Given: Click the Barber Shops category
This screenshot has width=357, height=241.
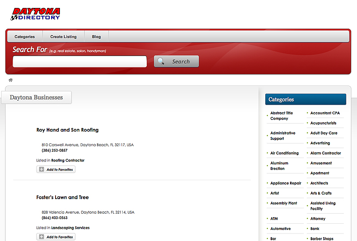Looking at the screenshot, I should 322,239.
